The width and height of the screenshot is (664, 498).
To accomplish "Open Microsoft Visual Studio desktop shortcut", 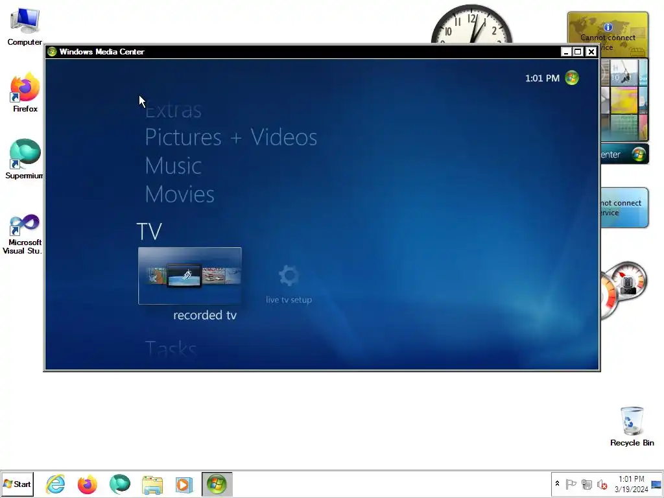I will point(23,234).
